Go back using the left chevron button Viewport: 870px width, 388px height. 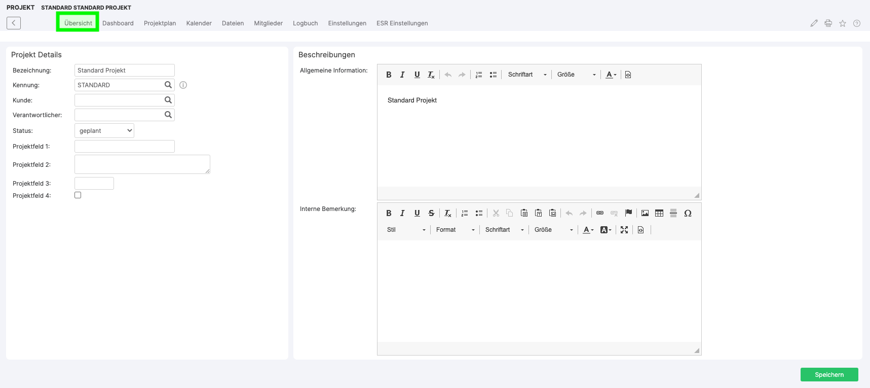14,23
